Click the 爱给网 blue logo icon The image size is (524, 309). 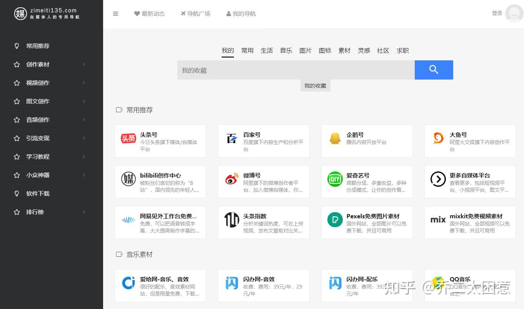coord(128,283)
